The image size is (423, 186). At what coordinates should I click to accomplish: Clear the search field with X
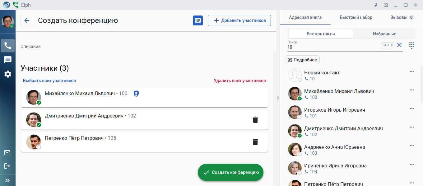click(399, 45)
